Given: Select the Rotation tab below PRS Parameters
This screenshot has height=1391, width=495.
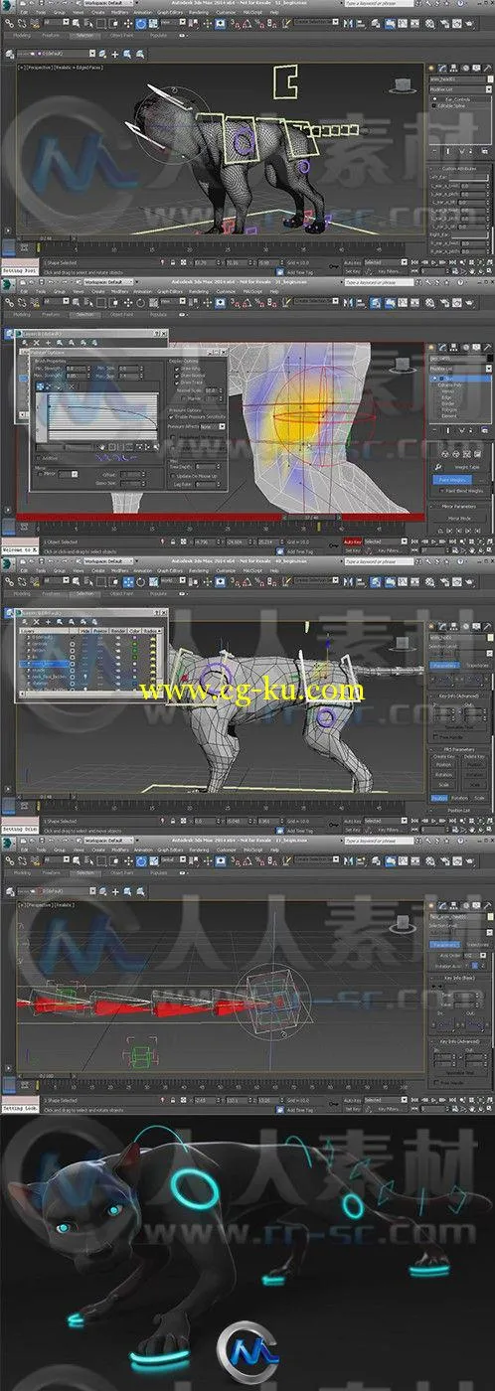Looking at the screenshot, I should click(459, 798).
